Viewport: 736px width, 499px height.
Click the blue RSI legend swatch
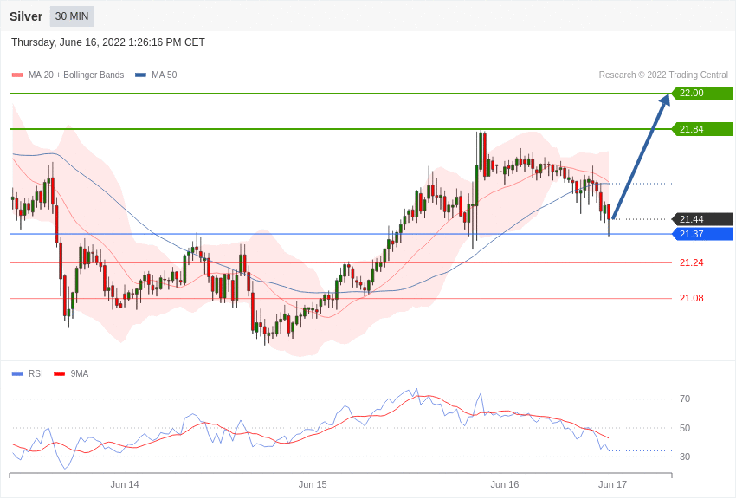tap(17, 373)
